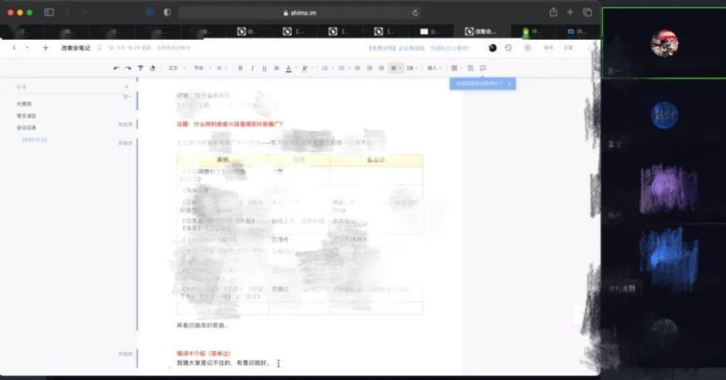
Task: Bookmark the document with the title bookmark icon
Action: [99, 48]
